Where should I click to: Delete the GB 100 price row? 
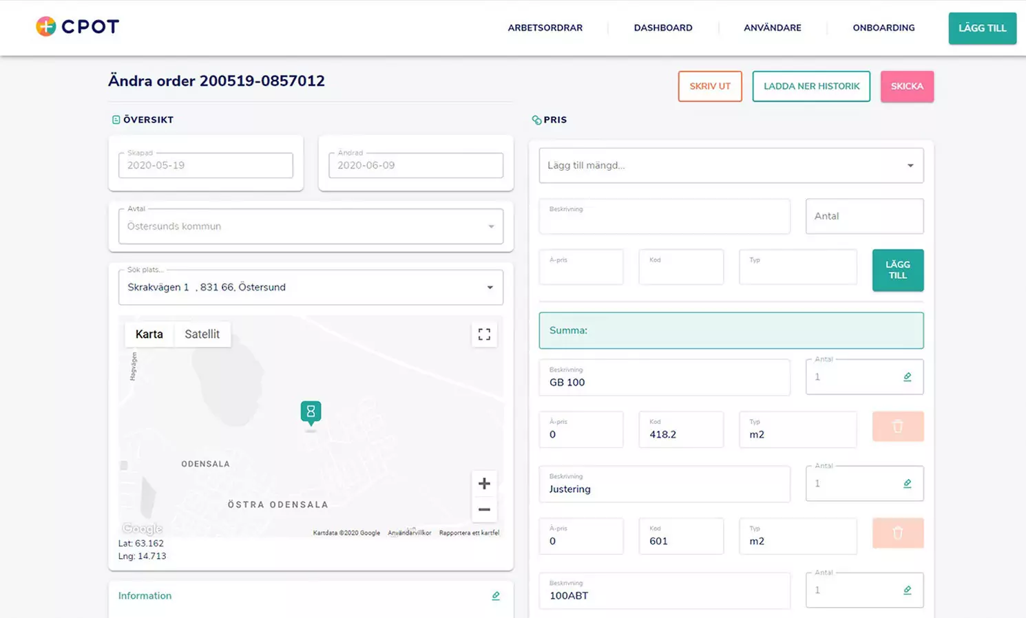click(x=897, y=427)
